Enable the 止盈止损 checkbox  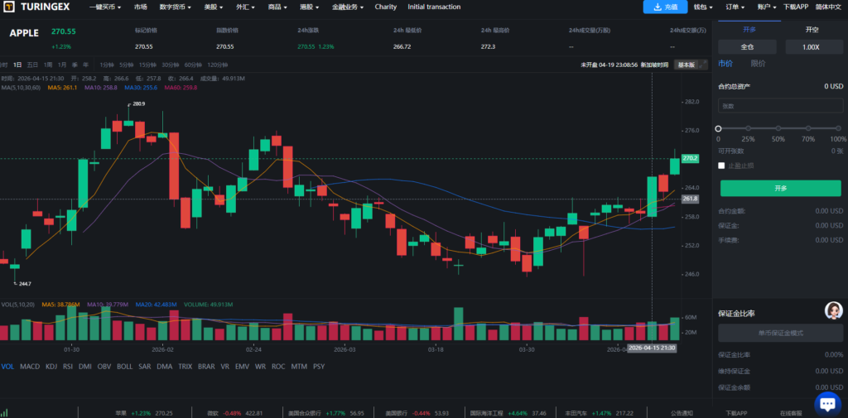722,166
